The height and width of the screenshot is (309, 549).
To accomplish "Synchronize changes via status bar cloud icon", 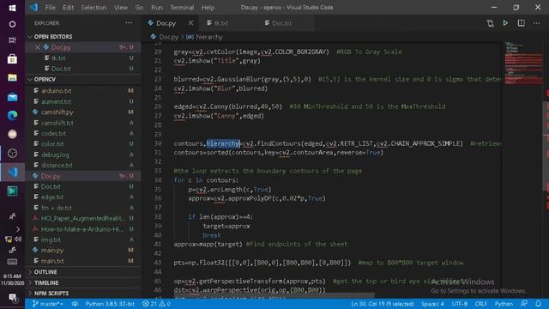I will 75,304.
